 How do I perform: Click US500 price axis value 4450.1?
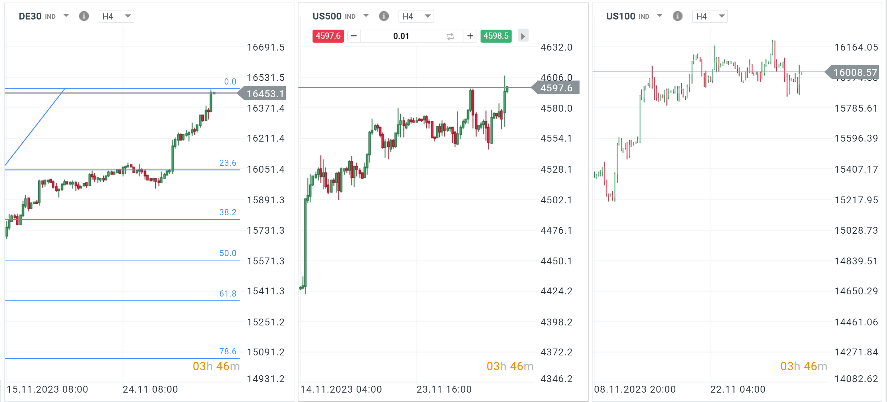tap(556, 261)
